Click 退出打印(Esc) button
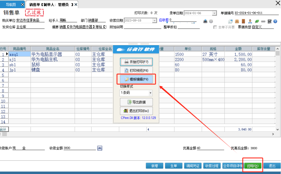The height and width of the screenshot is (174, 281). click(136, 111)
